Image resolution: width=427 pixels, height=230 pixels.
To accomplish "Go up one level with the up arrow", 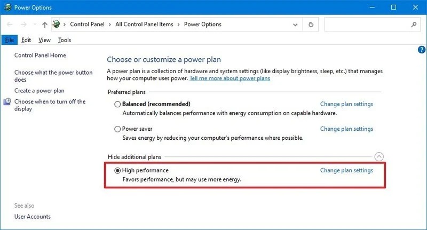I will [45, 25].
